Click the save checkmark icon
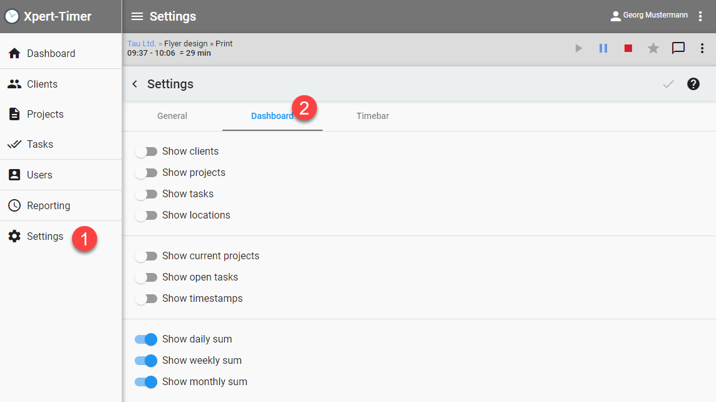The image size is (716, 402). pyautogui.click(x=668, y=84)
